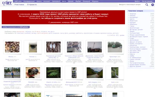Click the Регистрация link
Screen dimensions: 155x97
147,1
